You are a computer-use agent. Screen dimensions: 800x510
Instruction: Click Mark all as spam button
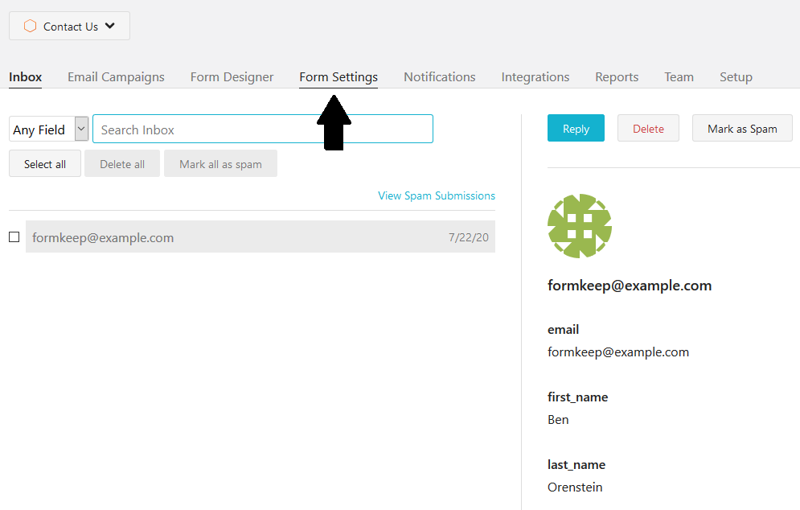pyautogui.click(x=221, y=164)
